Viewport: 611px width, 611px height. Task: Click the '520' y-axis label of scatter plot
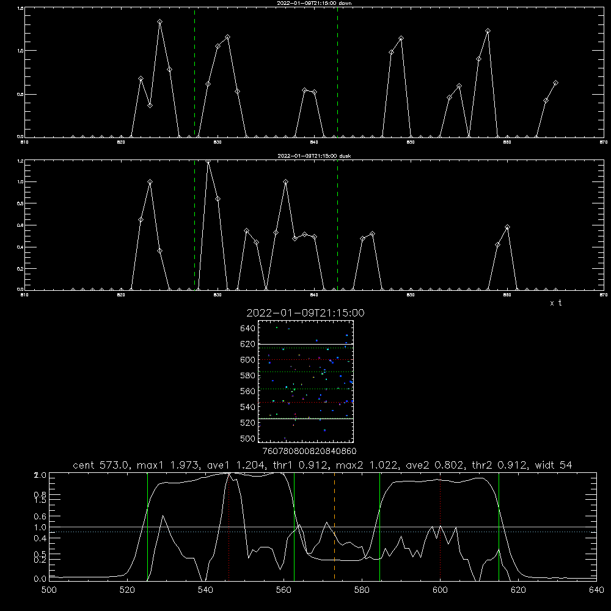tap(248, 423)
